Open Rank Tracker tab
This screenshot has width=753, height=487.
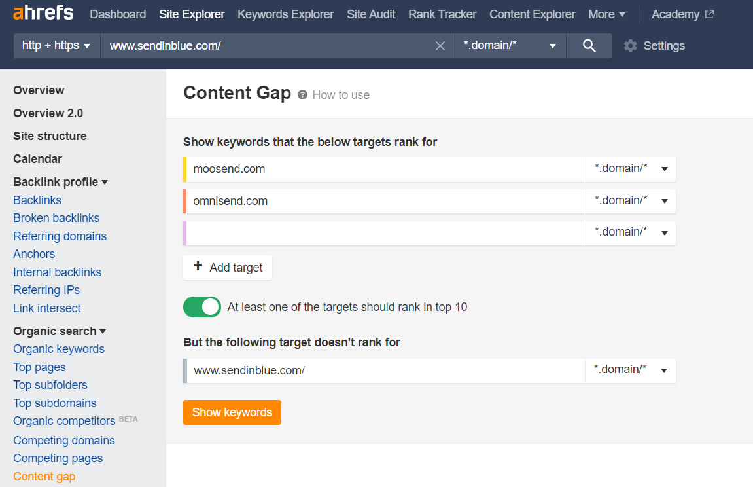coord(442,14)
